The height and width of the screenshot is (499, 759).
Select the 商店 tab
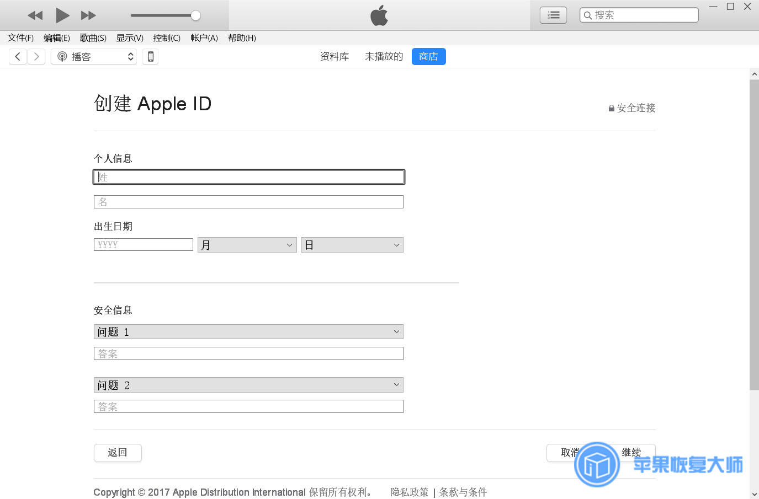(x=428, y=56)
